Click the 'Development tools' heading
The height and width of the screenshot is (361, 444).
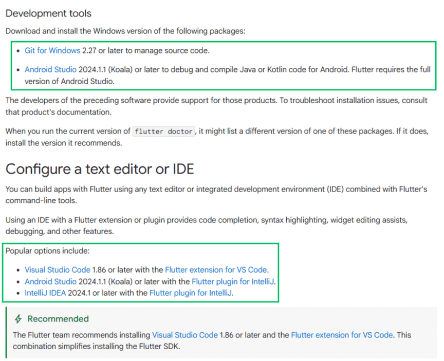click(x=48, y=13)
